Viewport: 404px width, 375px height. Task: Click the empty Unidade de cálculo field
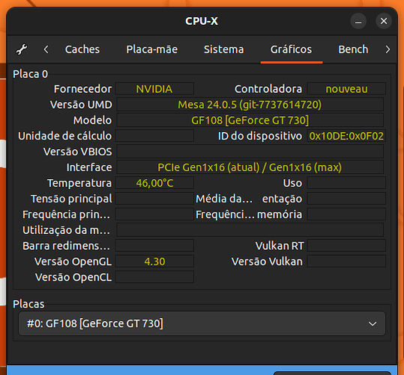(x=154, y=136)
